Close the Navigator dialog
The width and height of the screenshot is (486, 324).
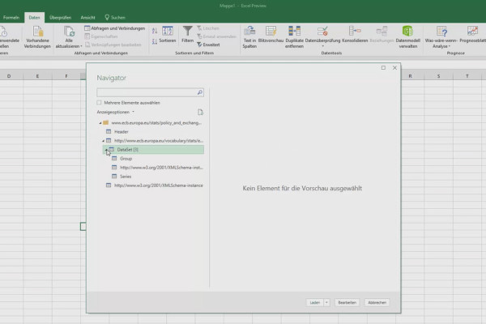click(394, 67)
